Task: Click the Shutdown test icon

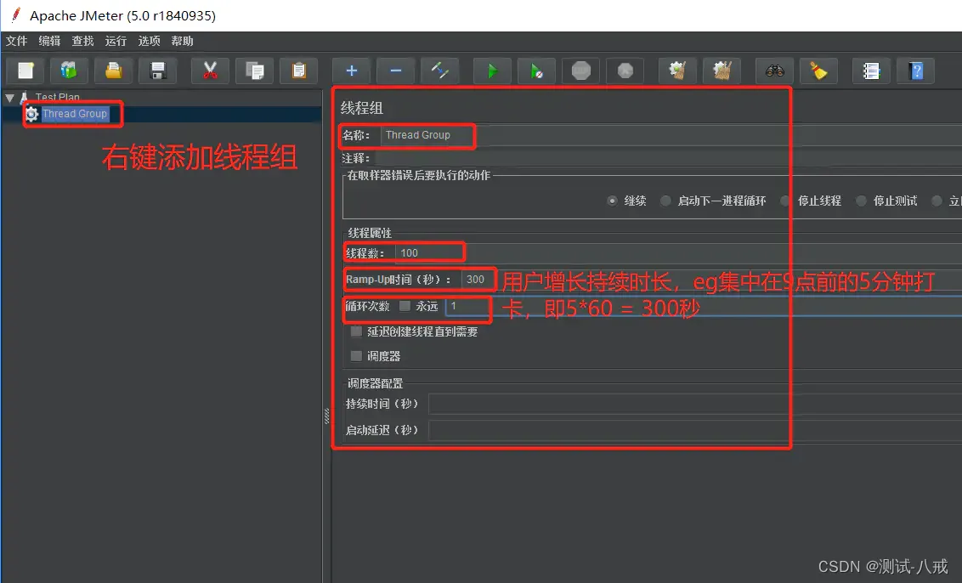Action: coord(625,71)
